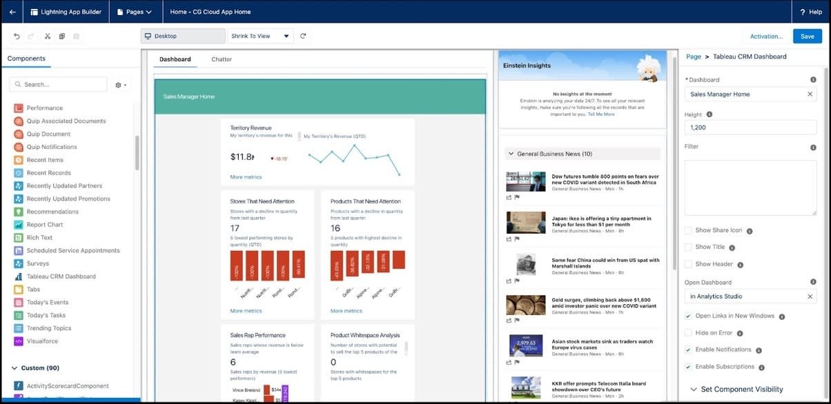The image size is (831, 404).
Task: Click the cut scissors icon
Action: (48, 36)
